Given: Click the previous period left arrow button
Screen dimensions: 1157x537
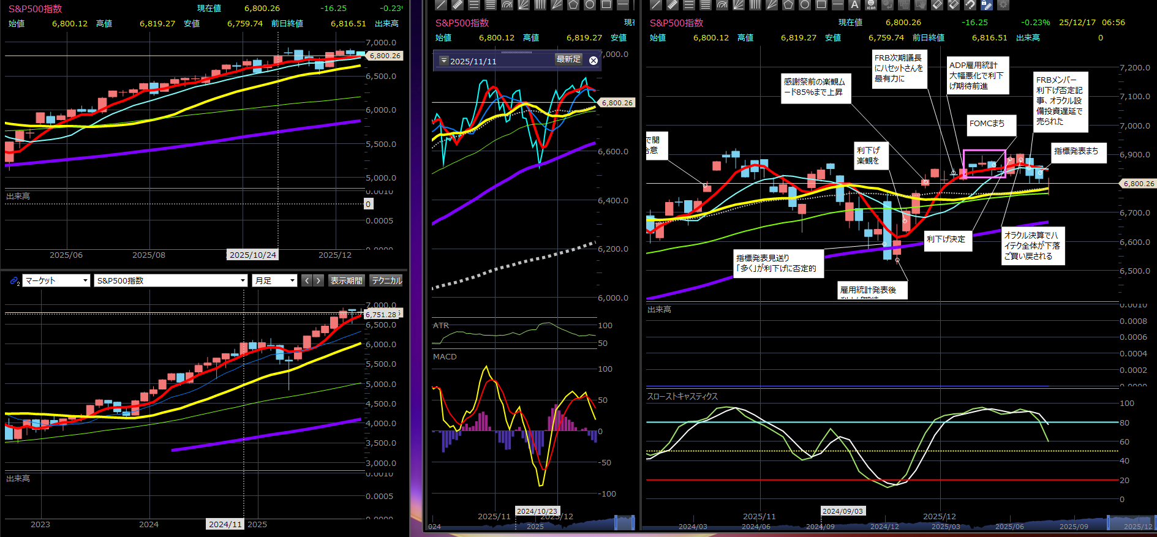Looking at the screenshot, I should point(307,280).
